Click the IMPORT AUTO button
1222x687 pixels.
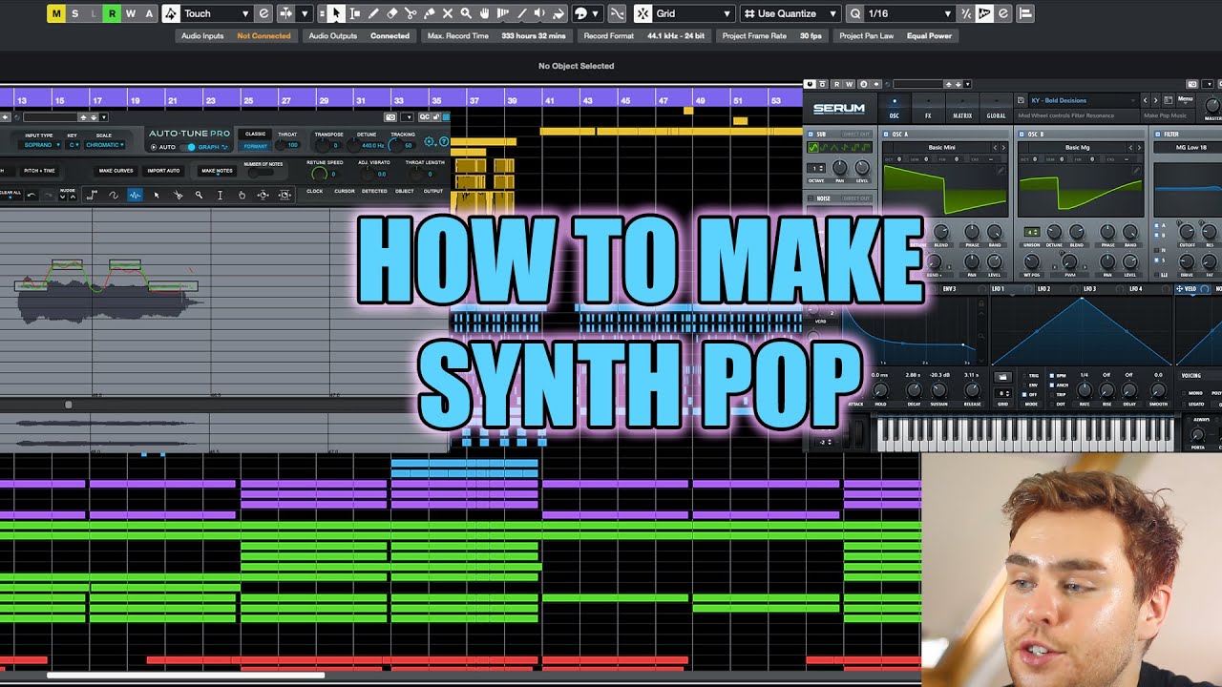[163, 171]
